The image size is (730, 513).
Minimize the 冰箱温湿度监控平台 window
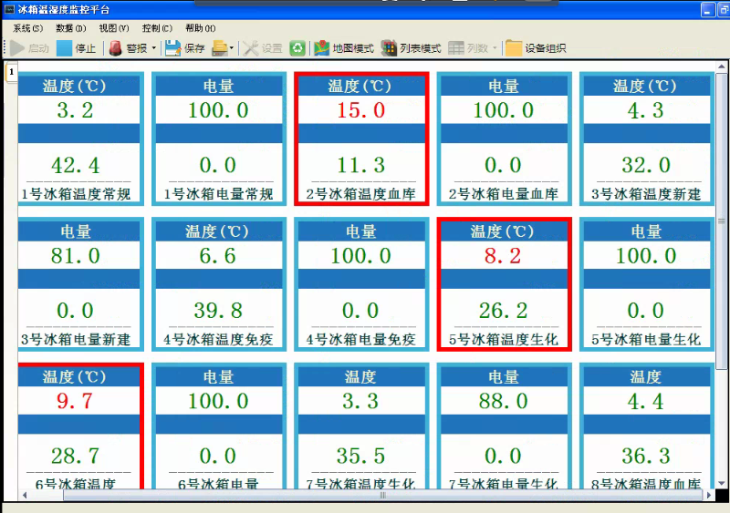tap(708, 10)
